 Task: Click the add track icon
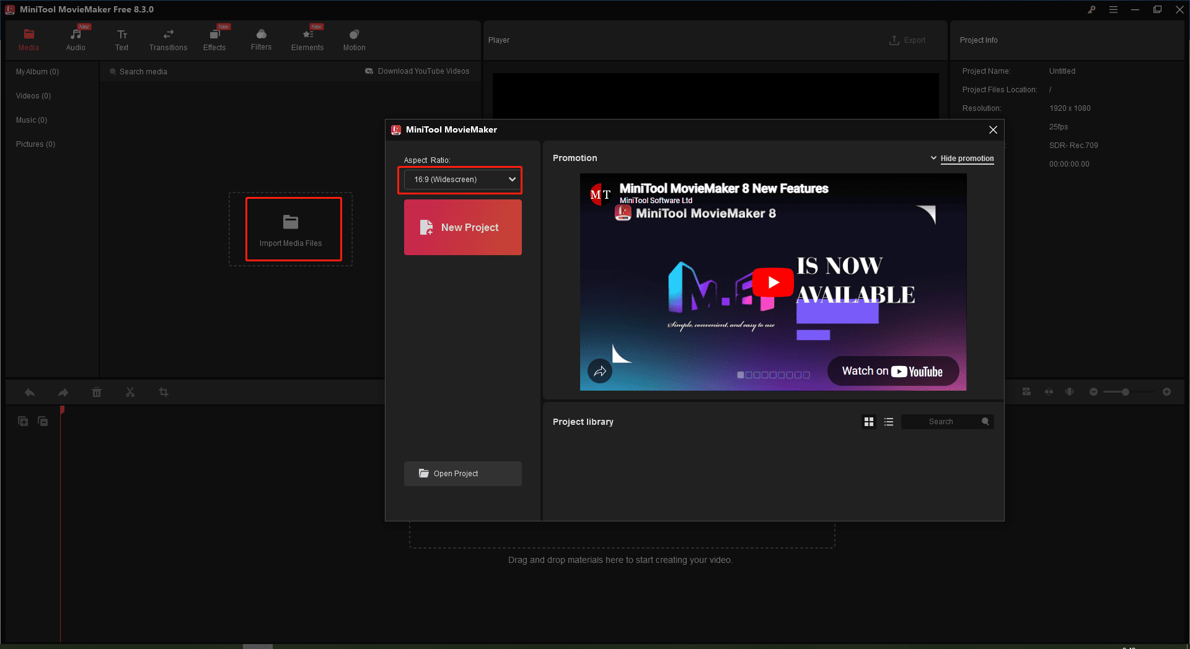tap(23, 421)
